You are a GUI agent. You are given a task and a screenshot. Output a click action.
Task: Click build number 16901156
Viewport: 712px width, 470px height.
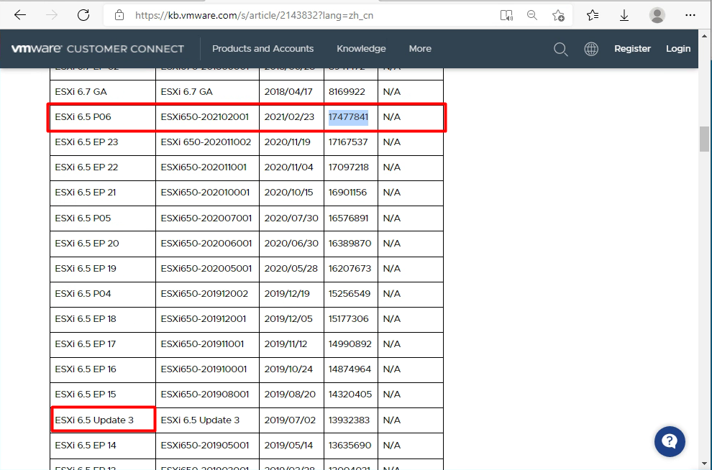pyautogui.click(x=348, y=193)
